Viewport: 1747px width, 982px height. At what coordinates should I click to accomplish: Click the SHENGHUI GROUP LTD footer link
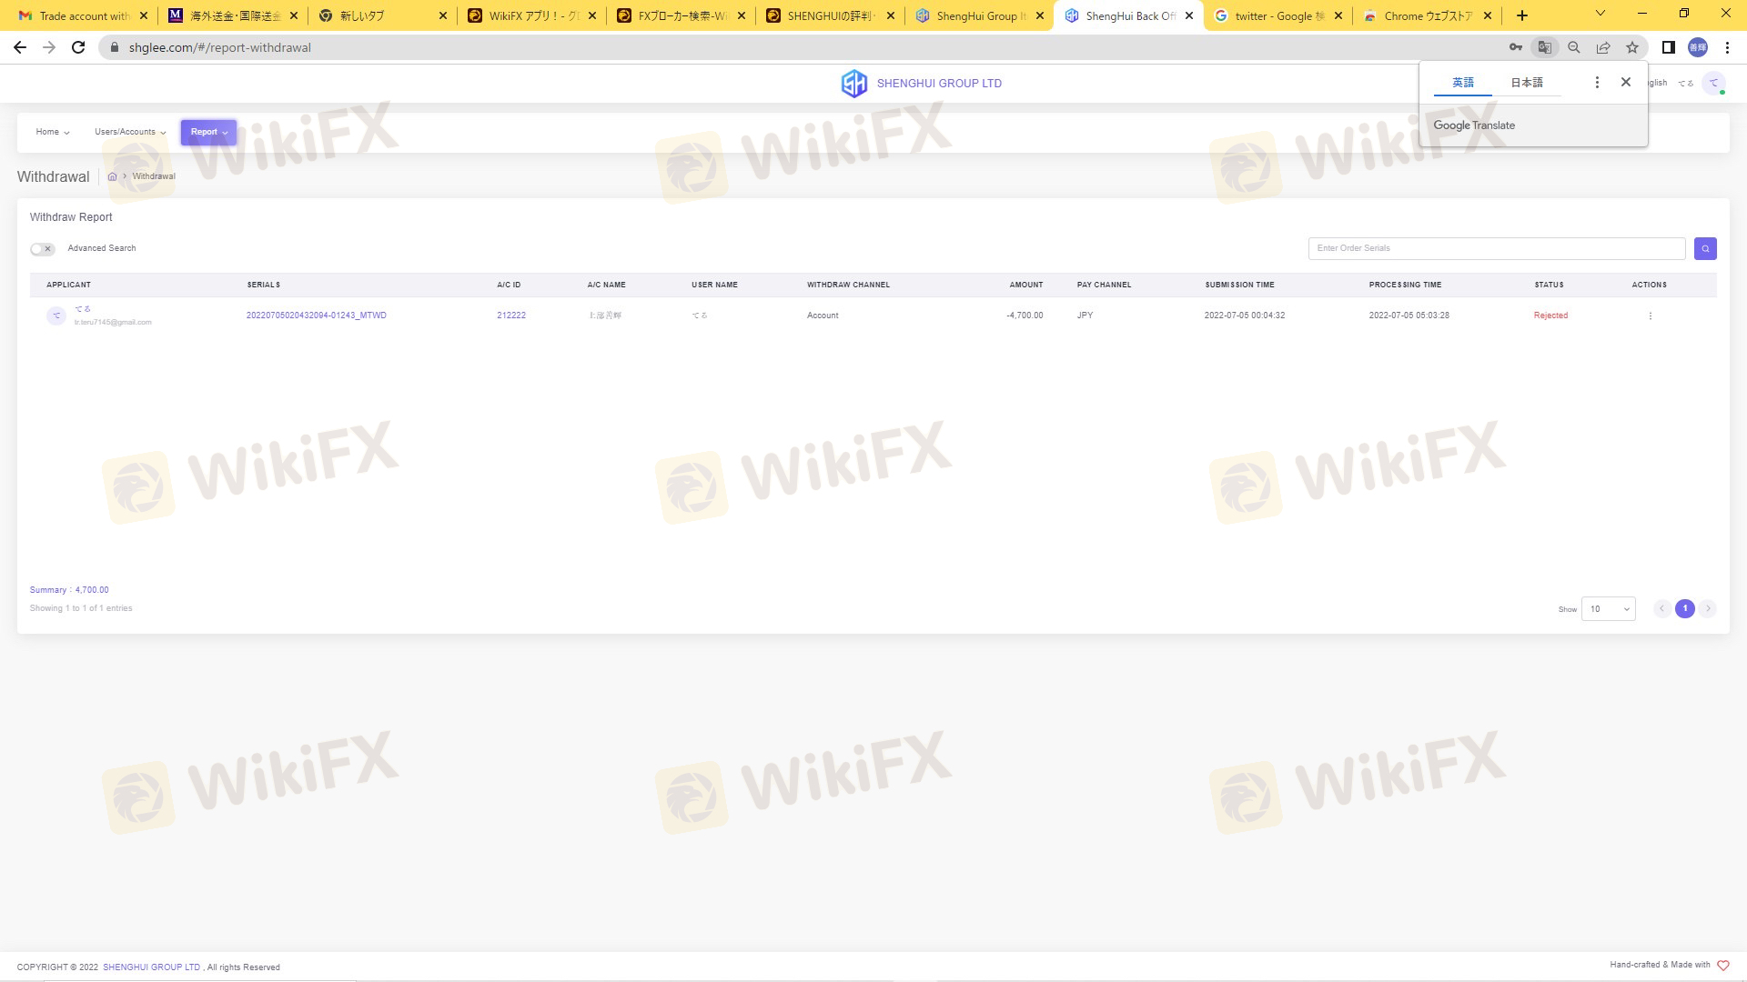151,967
